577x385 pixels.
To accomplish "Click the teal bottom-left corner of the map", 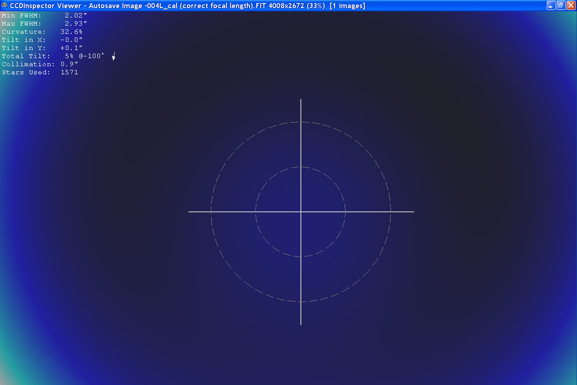I will [6, 375].
